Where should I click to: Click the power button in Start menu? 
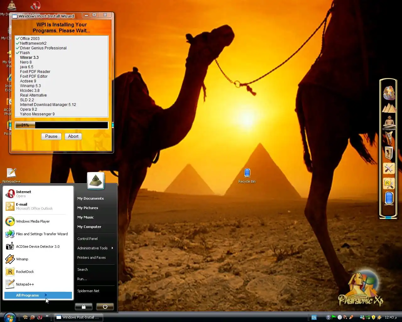(105, 307)
